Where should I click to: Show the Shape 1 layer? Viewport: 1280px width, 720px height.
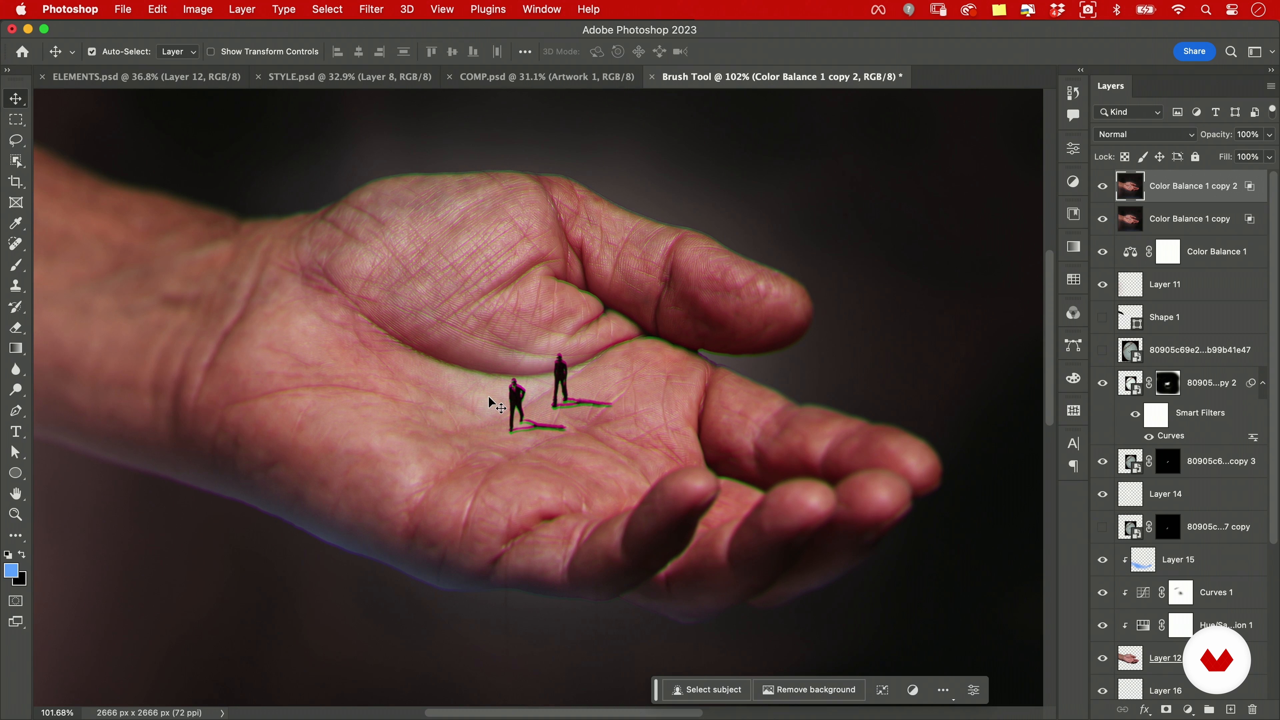pos(1102,318)
